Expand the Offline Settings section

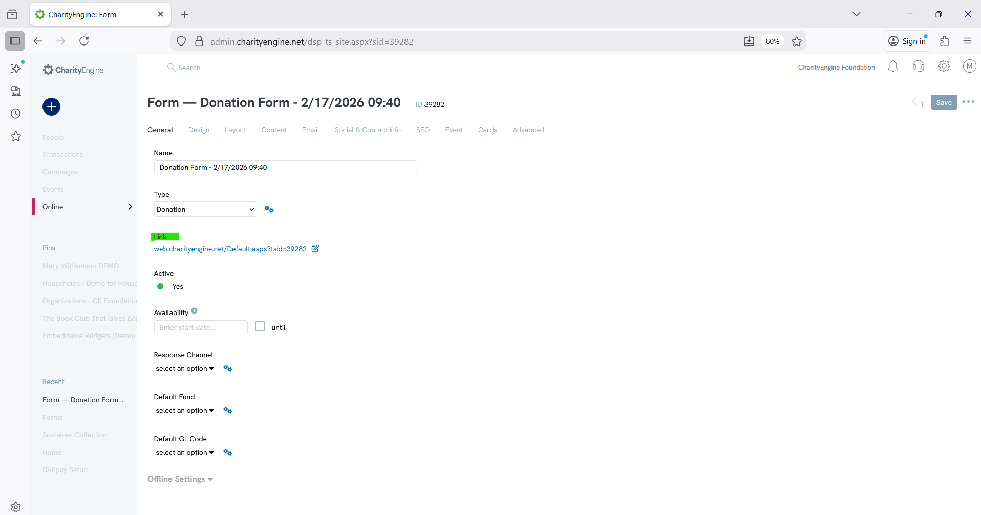tap(180, 479)
